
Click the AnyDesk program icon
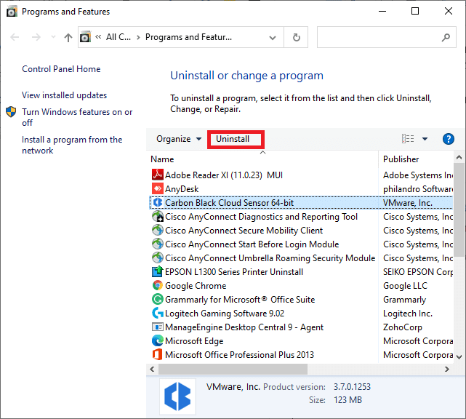click(x=157, y=189)
